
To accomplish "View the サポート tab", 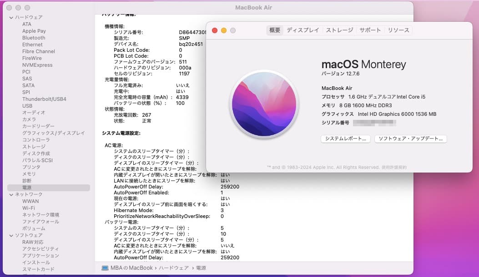I will click(370, 30).
